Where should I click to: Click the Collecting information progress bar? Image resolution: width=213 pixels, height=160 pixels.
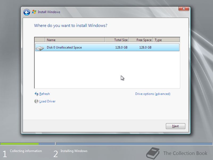28,144
